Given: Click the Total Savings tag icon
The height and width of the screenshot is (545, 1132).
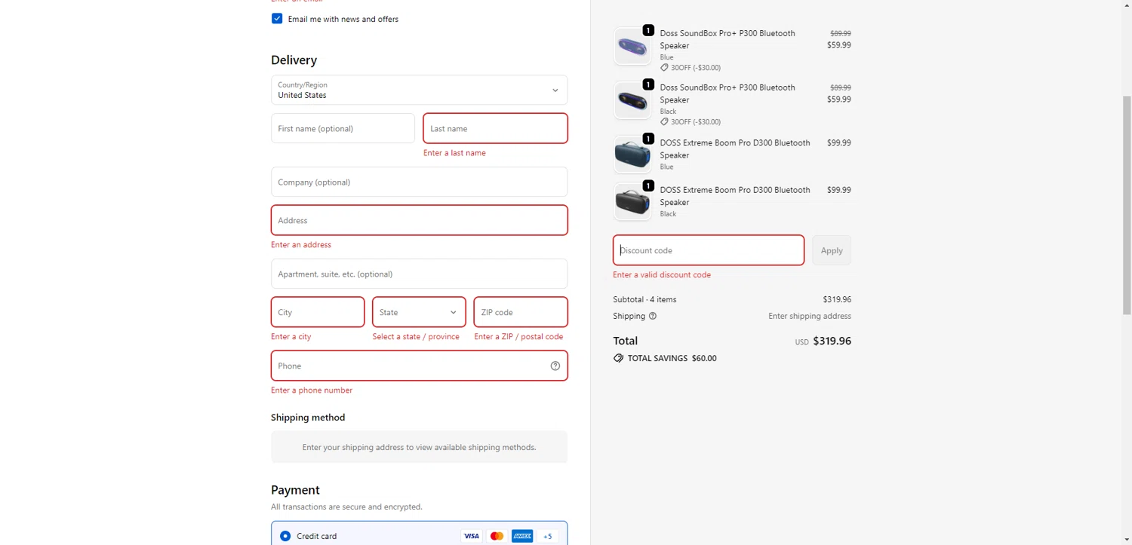Looking at the screenshot, I should 619,359.
